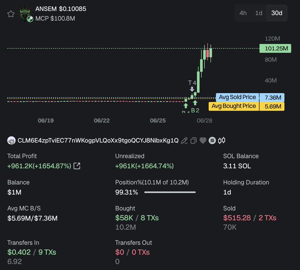300x270 pixels.
Task: Select the 30d chart timeframe
Action: click(277, 13)
